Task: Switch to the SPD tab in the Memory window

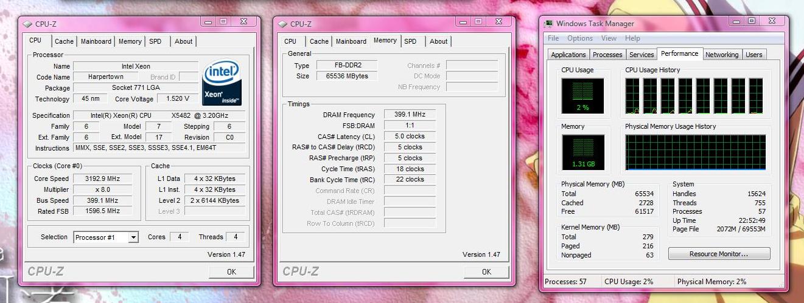Action: point(410,41)
